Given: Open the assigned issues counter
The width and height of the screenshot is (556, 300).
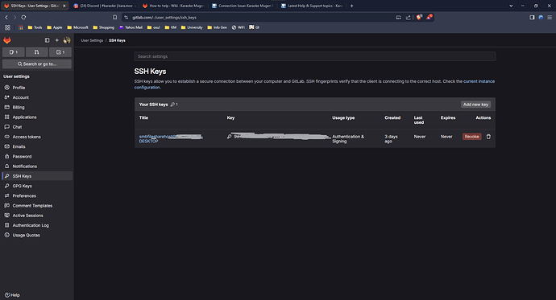Looking at the screenshot, I should click(x=14, y=52).
